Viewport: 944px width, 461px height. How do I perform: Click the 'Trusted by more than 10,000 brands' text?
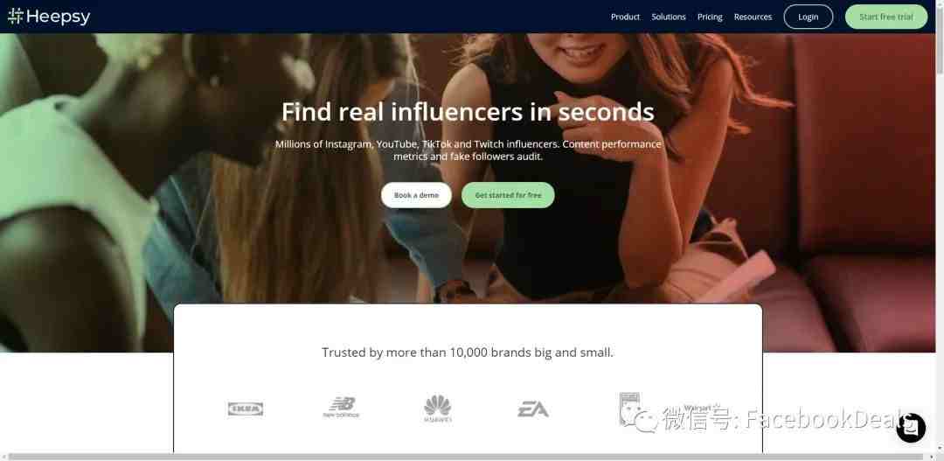[x=467, y=353]
